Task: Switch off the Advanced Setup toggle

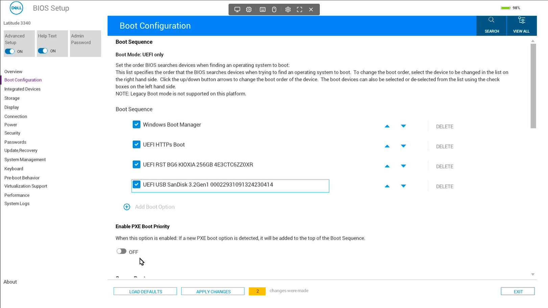Action: point(10,51)
